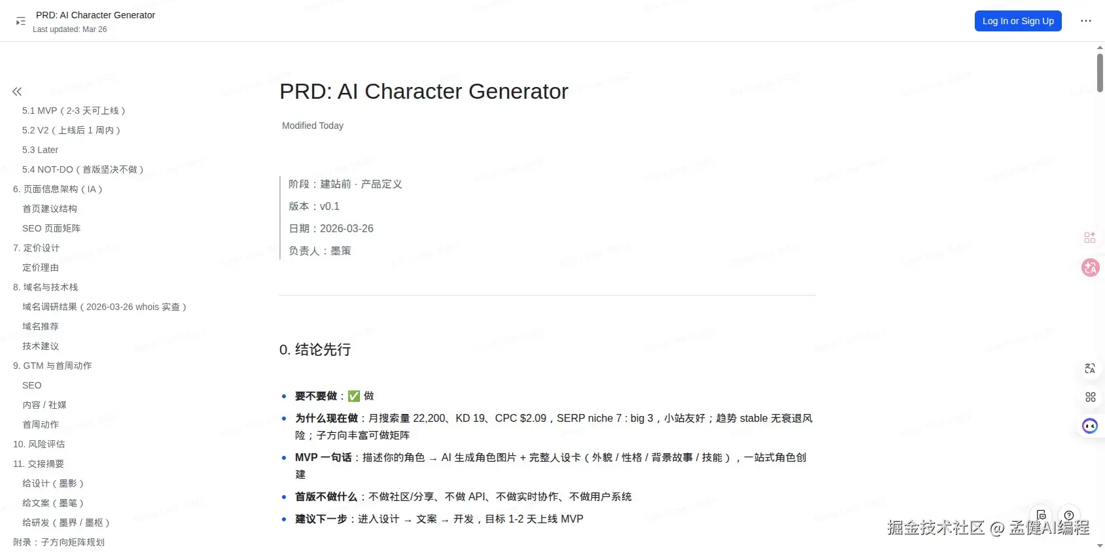Open the apps grid icon on right sidebar
1105x552 pixels.
pyautogui.click(x=1090, y=396)
